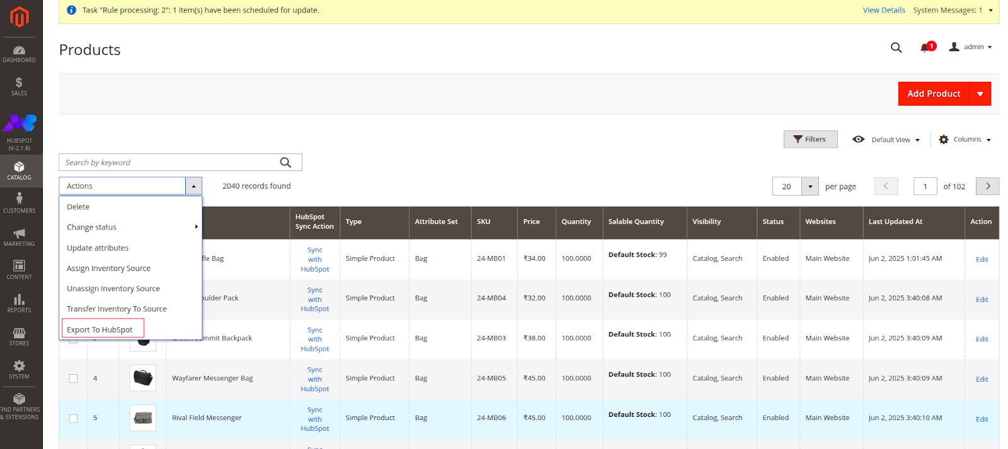Image resolution: width=1008 pixels, height=449 pixels.
Task: Sort by the Last Updated At column header
Action: (x=913, y=222)
